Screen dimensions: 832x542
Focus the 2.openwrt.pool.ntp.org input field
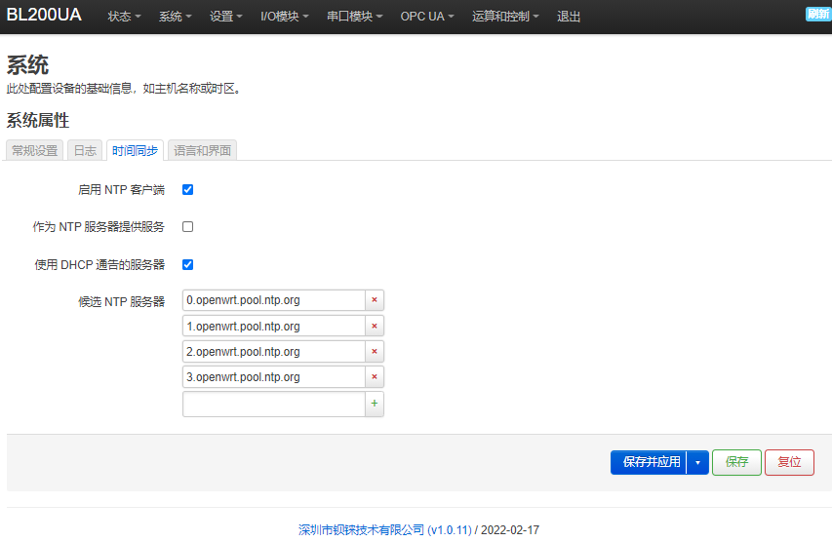[x=274, y=351]
